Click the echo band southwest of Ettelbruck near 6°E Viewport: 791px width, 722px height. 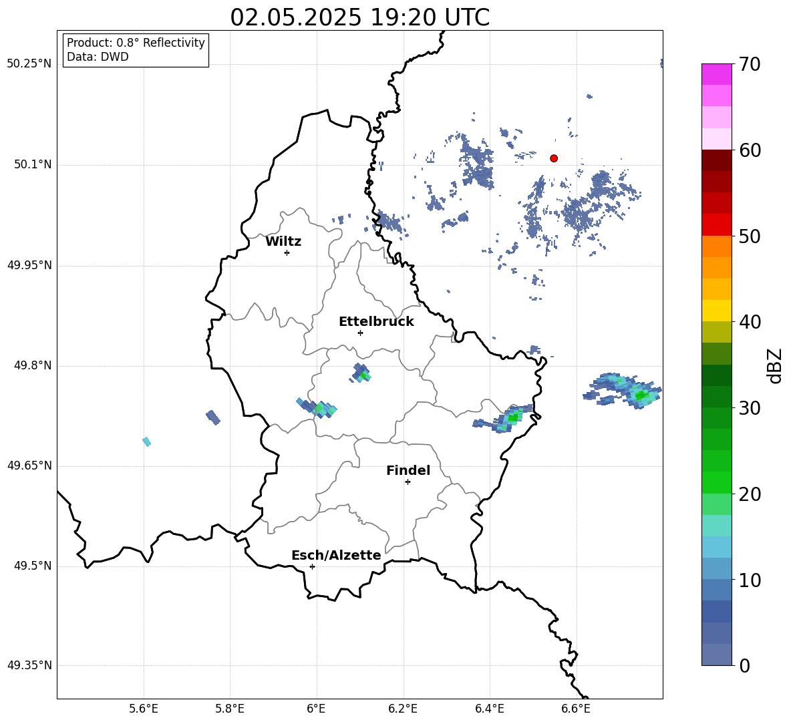(x=316, y=407)
